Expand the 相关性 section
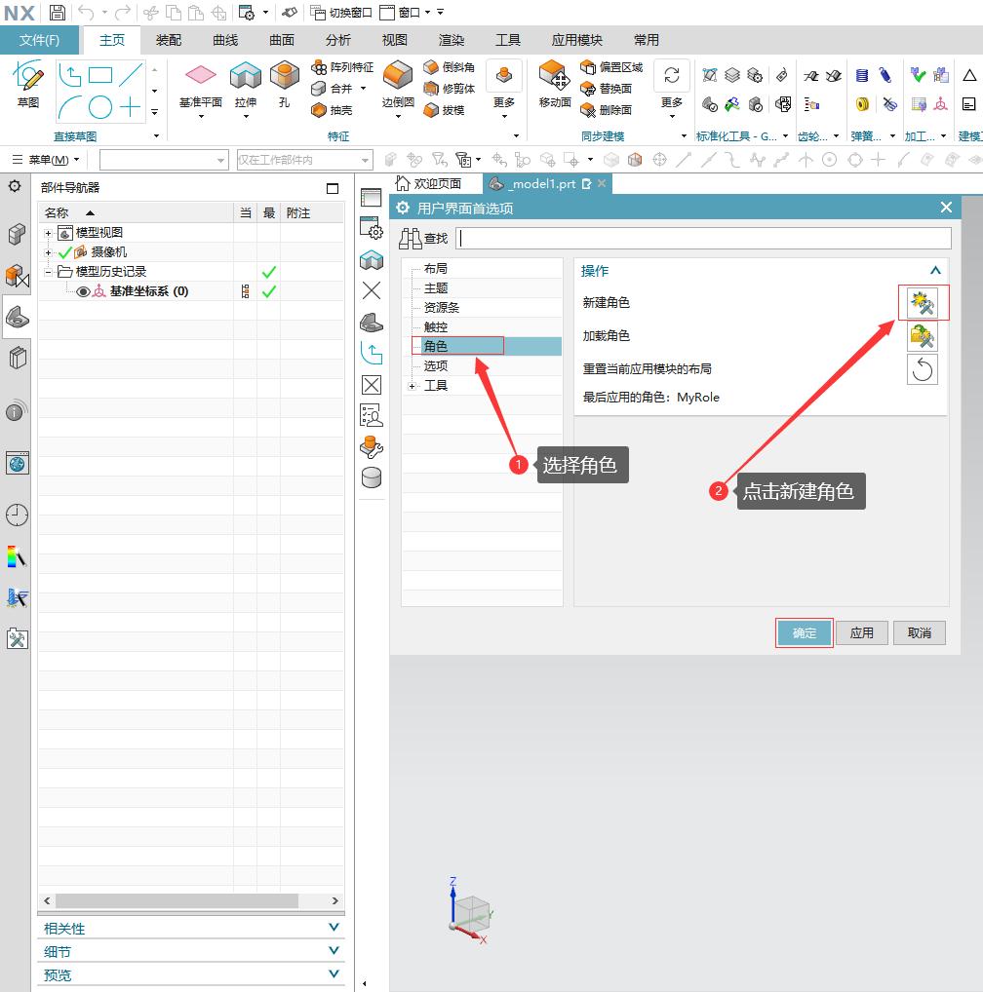 pyautogui.click(x=334, y=928)
